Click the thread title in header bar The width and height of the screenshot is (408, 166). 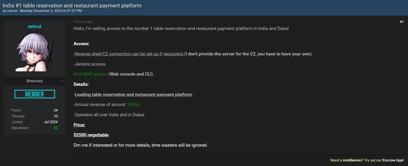(72, 6)
